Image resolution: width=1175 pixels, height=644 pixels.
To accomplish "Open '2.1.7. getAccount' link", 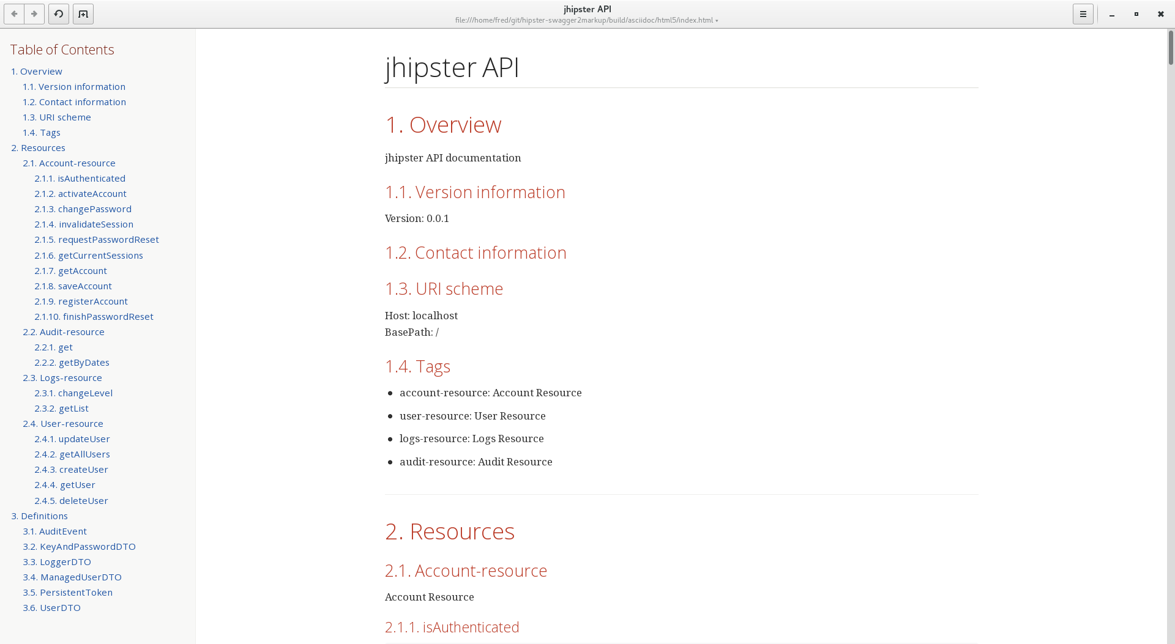I will 71,270.
